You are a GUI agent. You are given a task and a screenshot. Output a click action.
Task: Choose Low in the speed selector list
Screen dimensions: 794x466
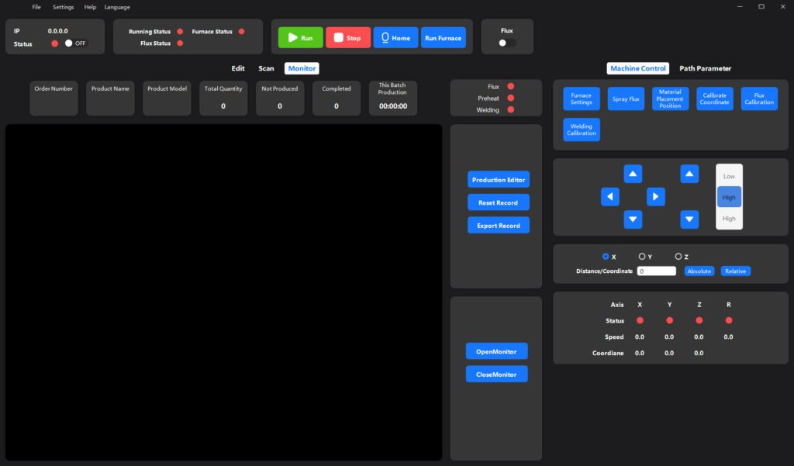[x=729, y=177]
